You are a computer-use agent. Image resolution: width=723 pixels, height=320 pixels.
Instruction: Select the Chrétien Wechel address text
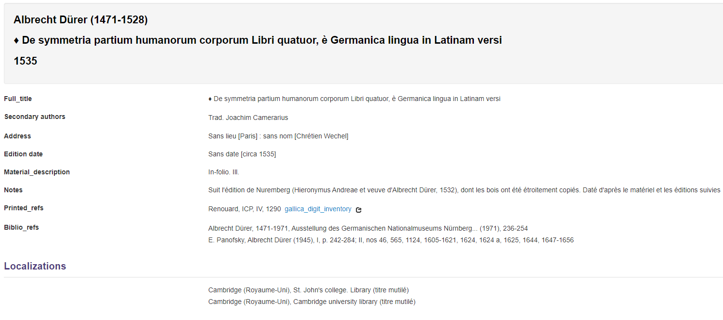[x=278, y=136]
